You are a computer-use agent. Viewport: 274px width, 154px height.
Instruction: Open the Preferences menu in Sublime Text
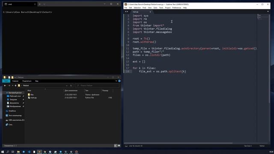177,8
